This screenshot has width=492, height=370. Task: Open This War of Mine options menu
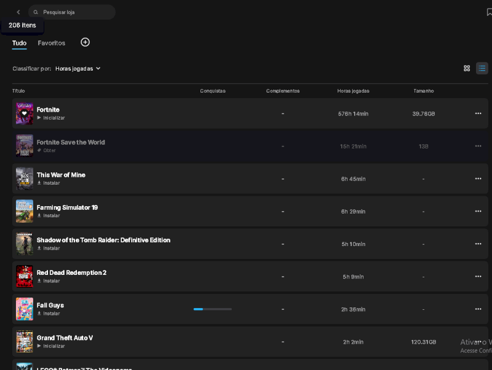478,179
